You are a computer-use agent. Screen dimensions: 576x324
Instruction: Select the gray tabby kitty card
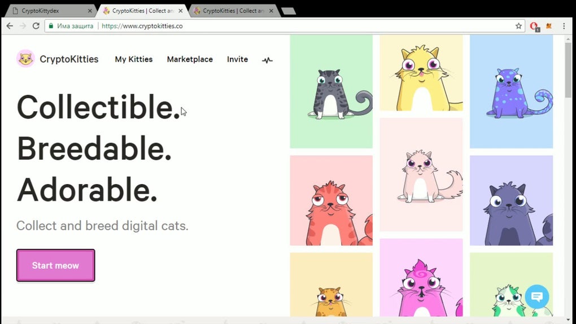[x=331, y=91]
